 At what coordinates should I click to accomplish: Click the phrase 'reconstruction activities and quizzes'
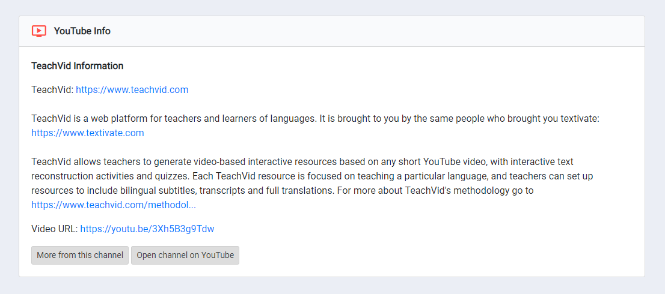[108, 176]
